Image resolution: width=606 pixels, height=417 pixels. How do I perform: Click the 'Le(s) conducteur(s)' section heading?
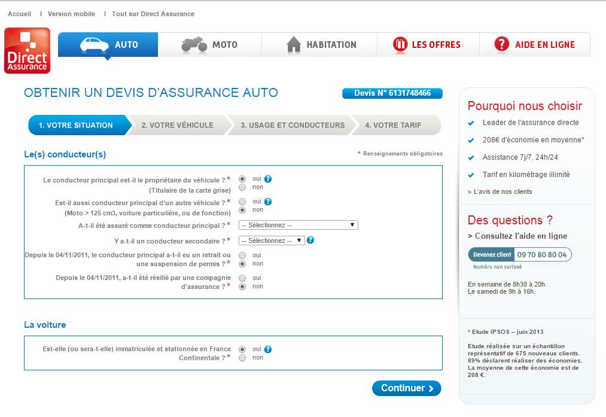click(x=65, y=154)
